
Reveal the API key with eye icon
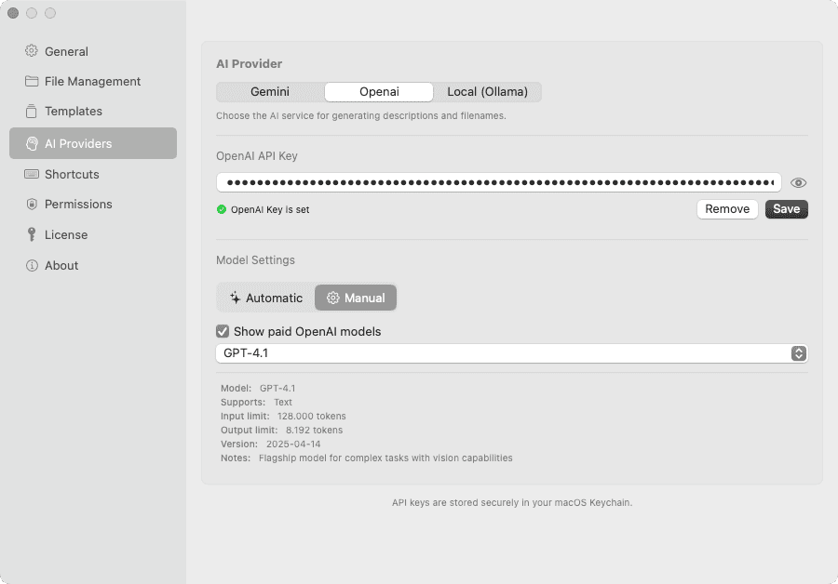(799, 182)
